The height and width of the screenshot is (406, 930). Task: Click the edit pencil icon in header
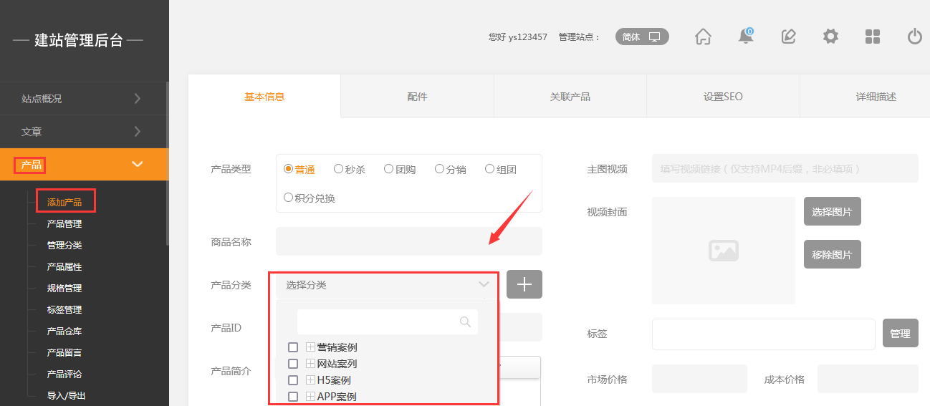tap(788, 37)
